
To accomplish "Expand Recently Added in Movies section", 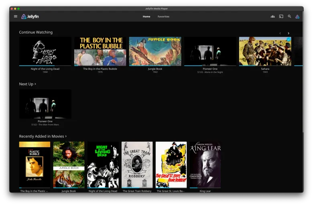I will coord(43,136).
